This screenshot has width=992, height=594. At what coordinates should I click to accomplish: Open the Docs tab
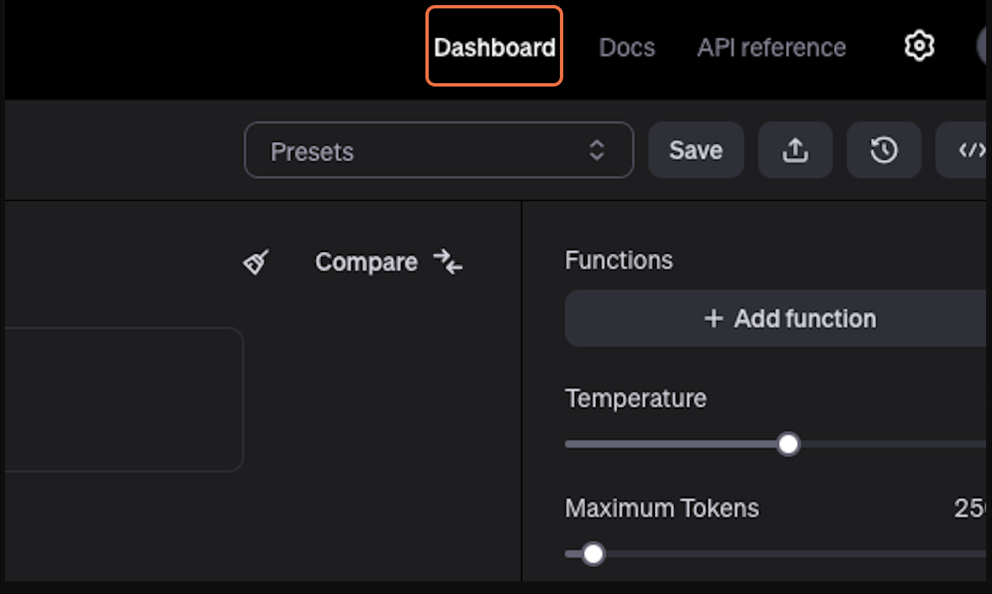coord(626,47)
